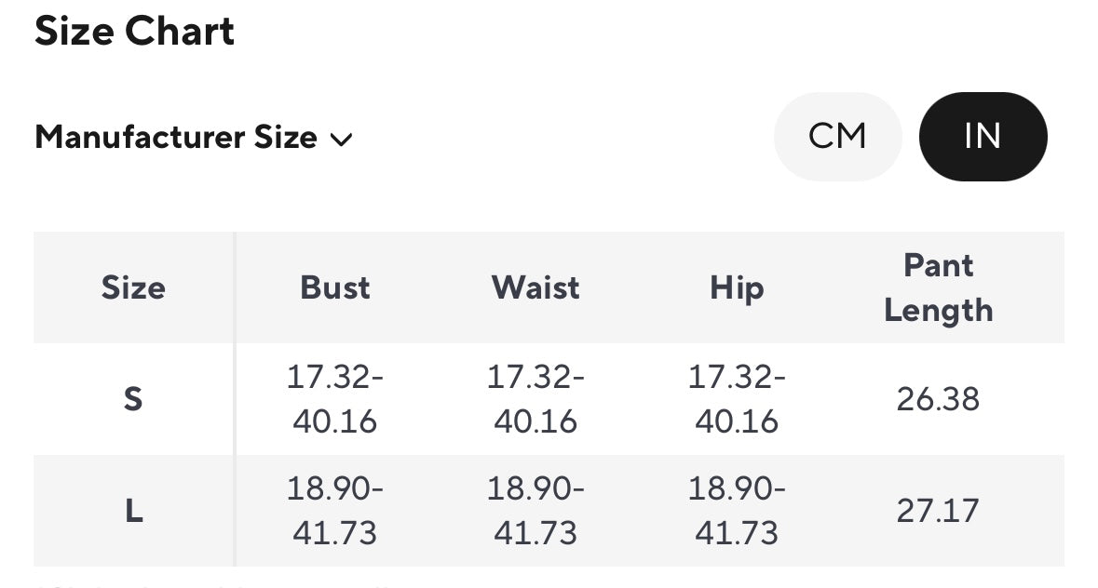This screenshot has width=1098, height=588.
Task: Click the Size Chart heading
Action: (x=134, y=32)
